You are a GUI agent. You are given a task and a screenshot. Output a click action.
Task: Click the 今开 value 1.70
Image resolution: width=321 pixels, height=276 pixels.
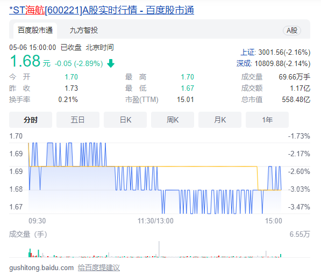71,77
